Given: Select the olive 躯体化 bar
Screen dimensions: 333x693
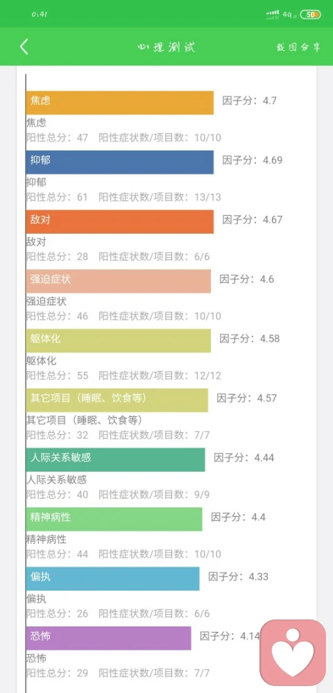Looking at the screenshot, I should (118, 341).
